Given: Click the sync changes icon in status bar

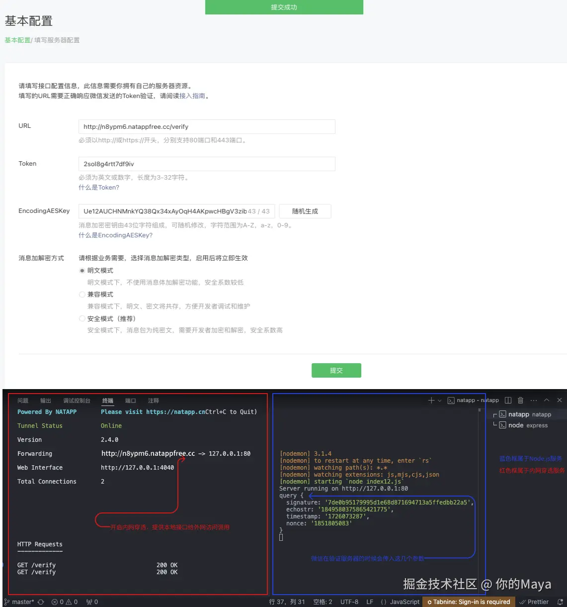Looking at the screenshot, I should [x=41, y=602].
